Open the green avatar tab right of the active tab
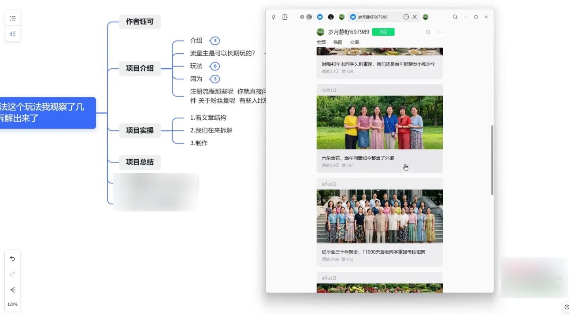The height and width of the screenshot is (315, 569). coord(425,17)
